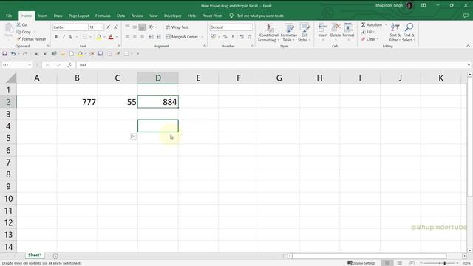Click the increase indent icon

click(158, 37)
